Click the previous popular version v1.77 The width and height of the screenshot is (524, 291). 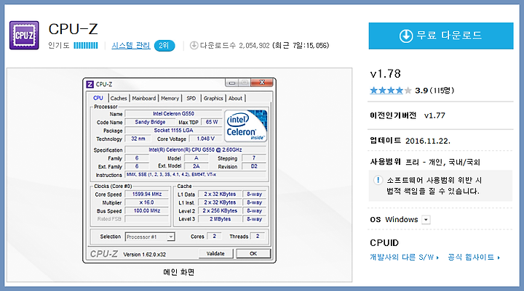point(434,115)
